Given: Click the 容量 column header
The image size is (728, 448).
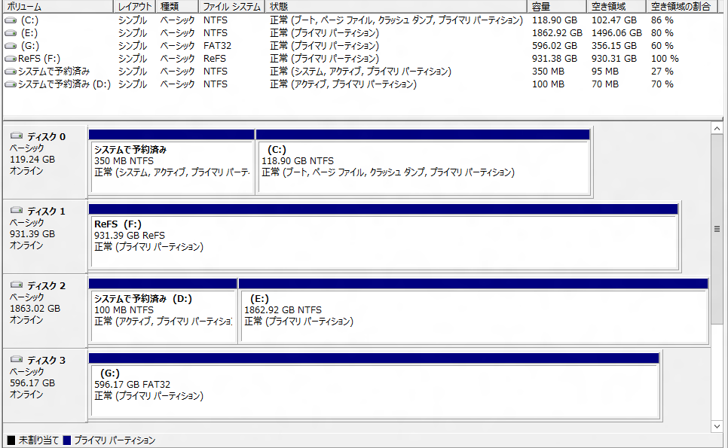Looking at the screenshot, I should 558,6.
